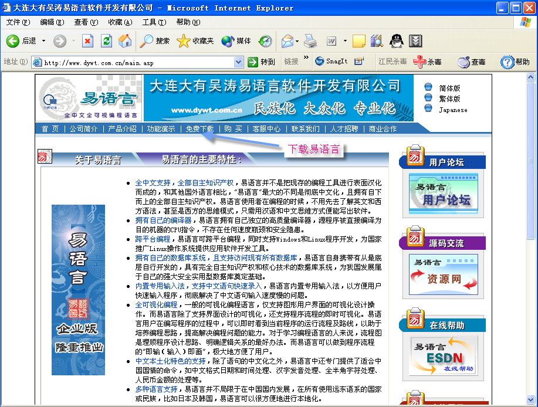Open the 收藏(A) menu

pyautogui.click(x=120, y=22)
